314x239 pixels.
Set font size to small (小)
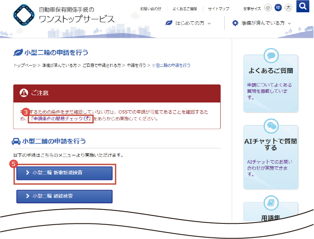268,8
